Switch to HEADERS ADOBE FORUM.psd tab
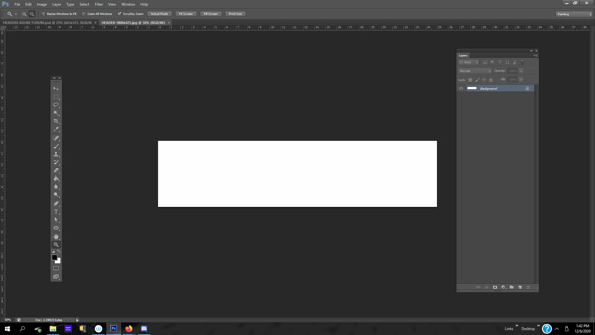The width and height of the screenshot is (595, 335). click(x=47, y=23)
